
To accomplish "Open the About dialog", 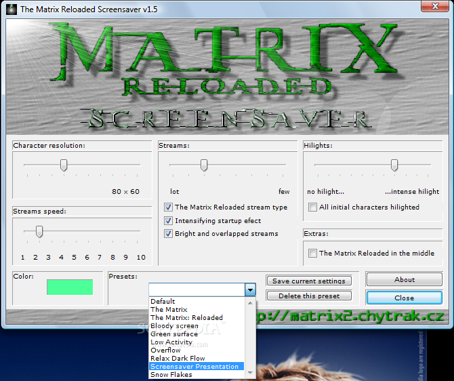I will tap(405, 279).
